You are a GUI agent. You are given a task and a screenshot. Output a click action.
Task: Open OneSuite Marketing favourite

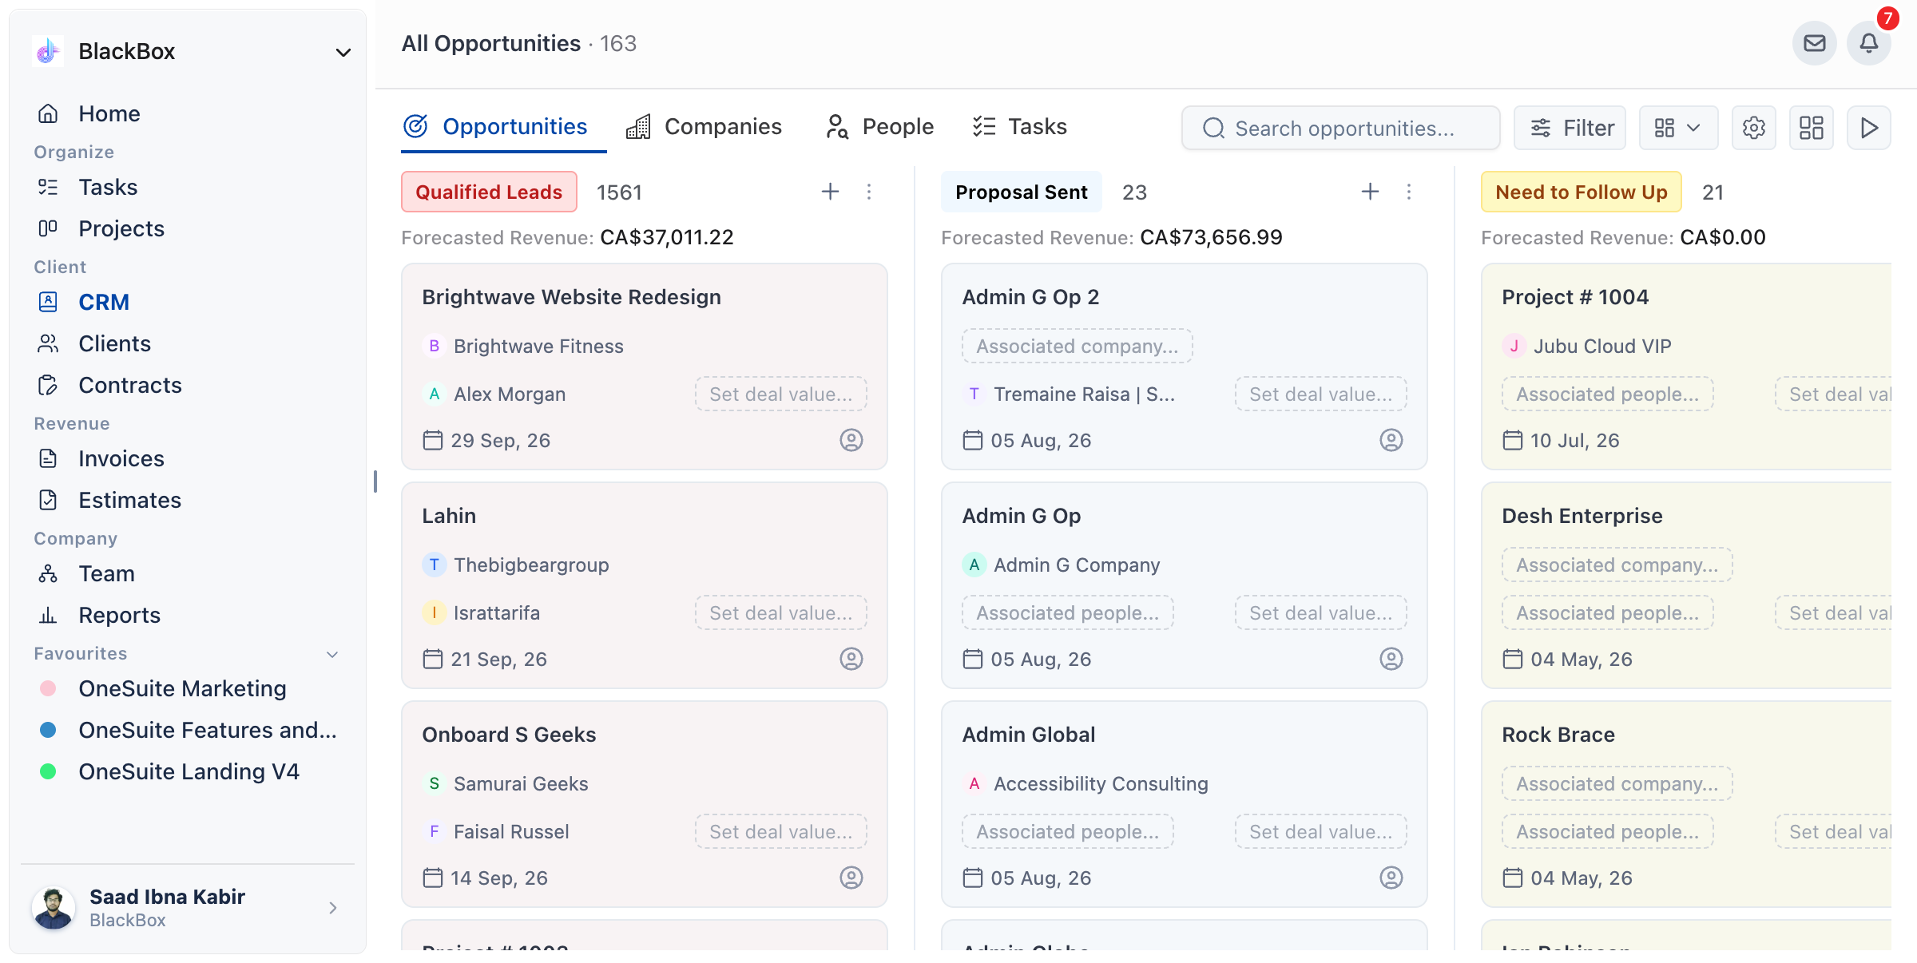pyautogui.click(x=181, y=688)
